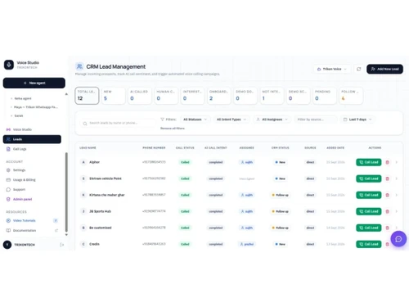Open the chat support bubble

398,239
